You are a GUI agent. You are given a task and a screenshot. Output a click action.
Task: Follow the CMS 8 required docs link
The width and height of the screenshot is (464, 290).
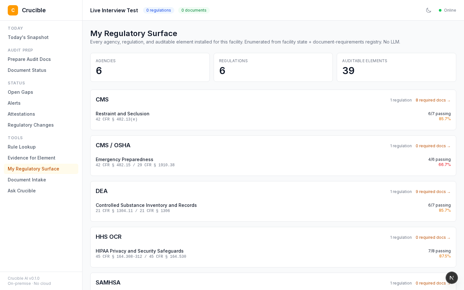[433, 100]
